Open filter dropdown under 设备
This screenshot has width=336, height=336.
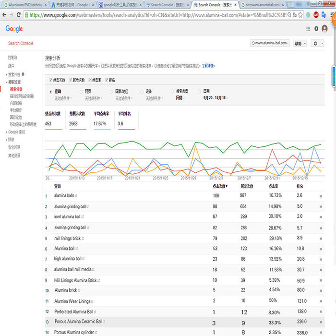pyautogui.click(x=154, y=98)
